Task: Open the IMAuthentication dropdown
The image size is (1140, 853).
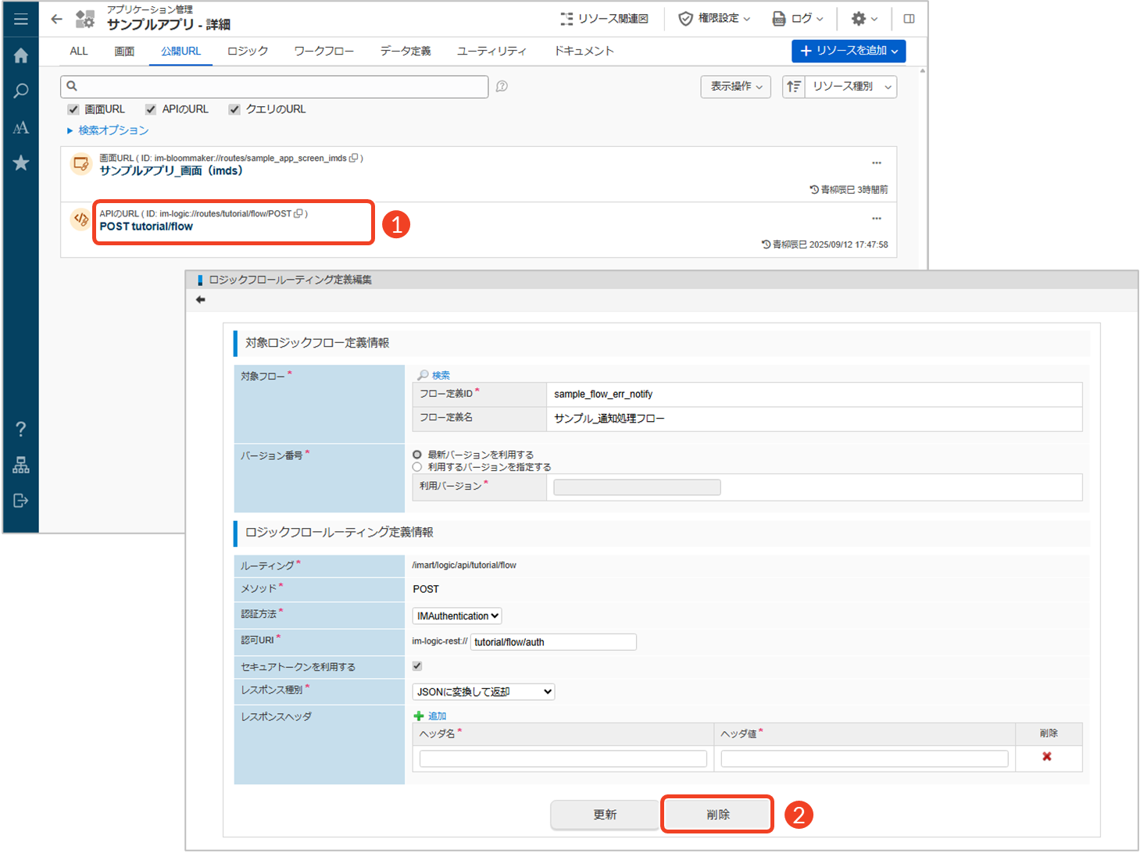Action: 457,616
